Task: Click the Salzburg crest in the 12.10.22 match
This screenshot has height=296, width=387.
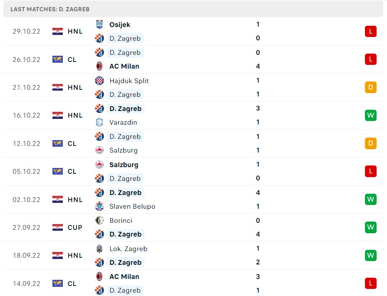Action: click(x=99, y=150)
